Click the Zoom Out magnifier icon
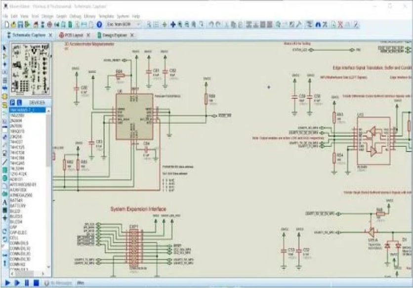413x288 pixels. click(187, 25)
